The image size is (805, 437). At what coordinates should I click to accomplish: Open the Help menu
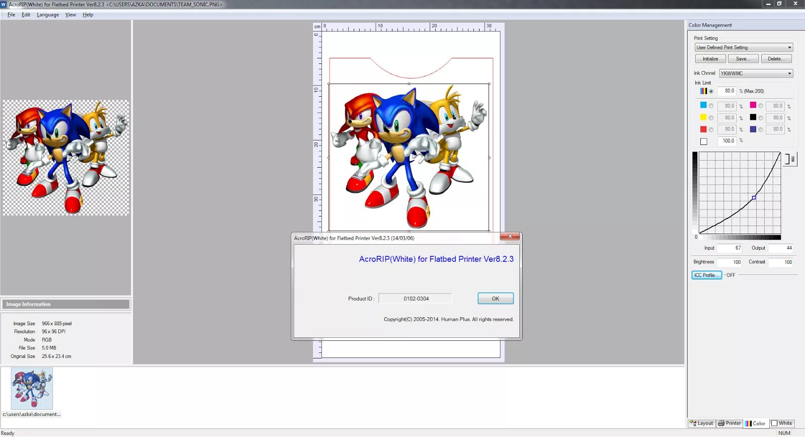88,15
